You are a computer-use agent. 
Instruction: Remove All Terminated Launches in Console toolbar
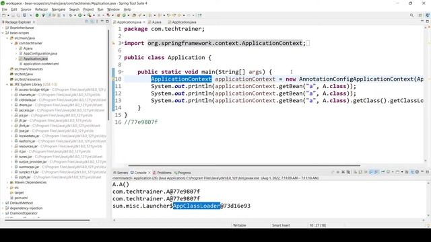pos(348,172)
